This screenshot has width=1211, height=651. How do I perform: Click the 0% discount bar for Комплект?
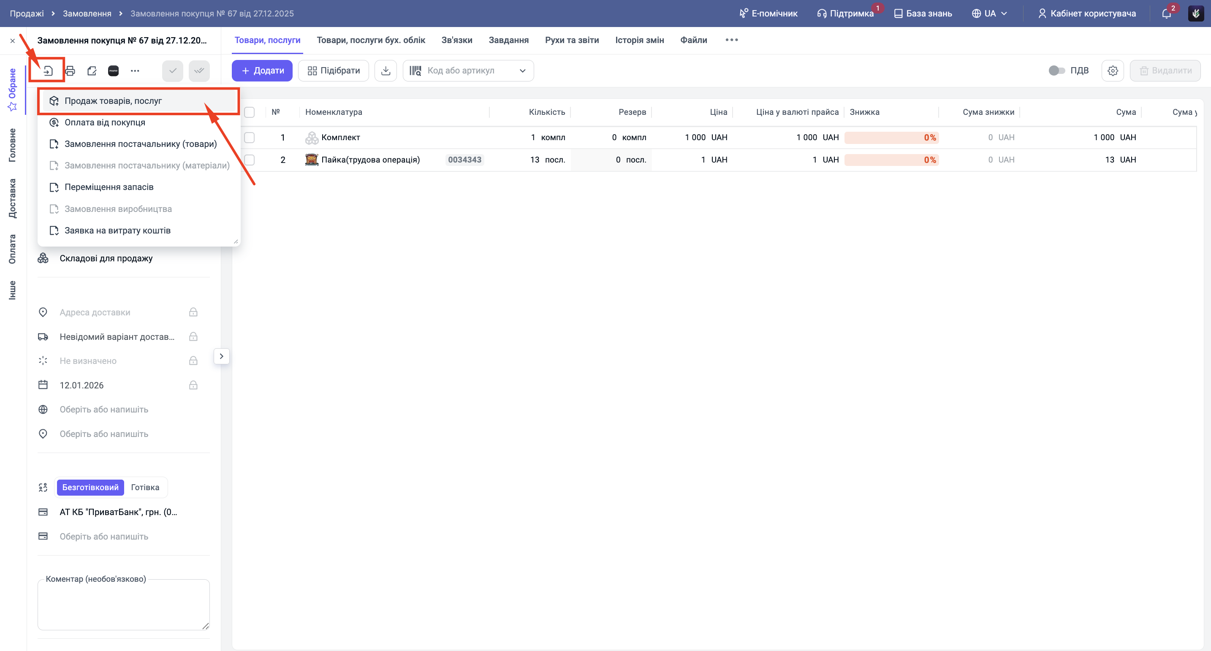point(891,137)
